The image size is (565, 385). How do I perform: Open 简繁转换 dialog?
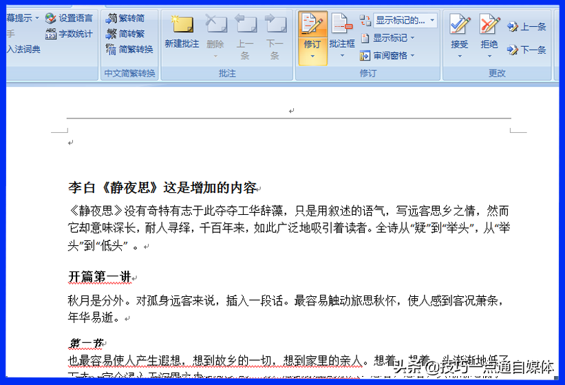(129, 50)
